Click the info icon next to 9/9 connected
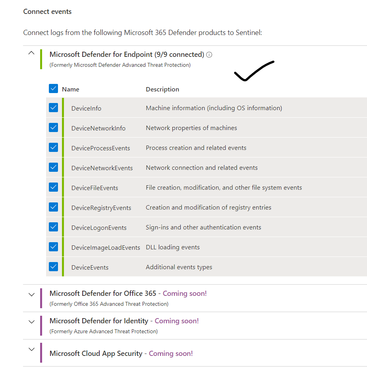 [x=209, y=54]
